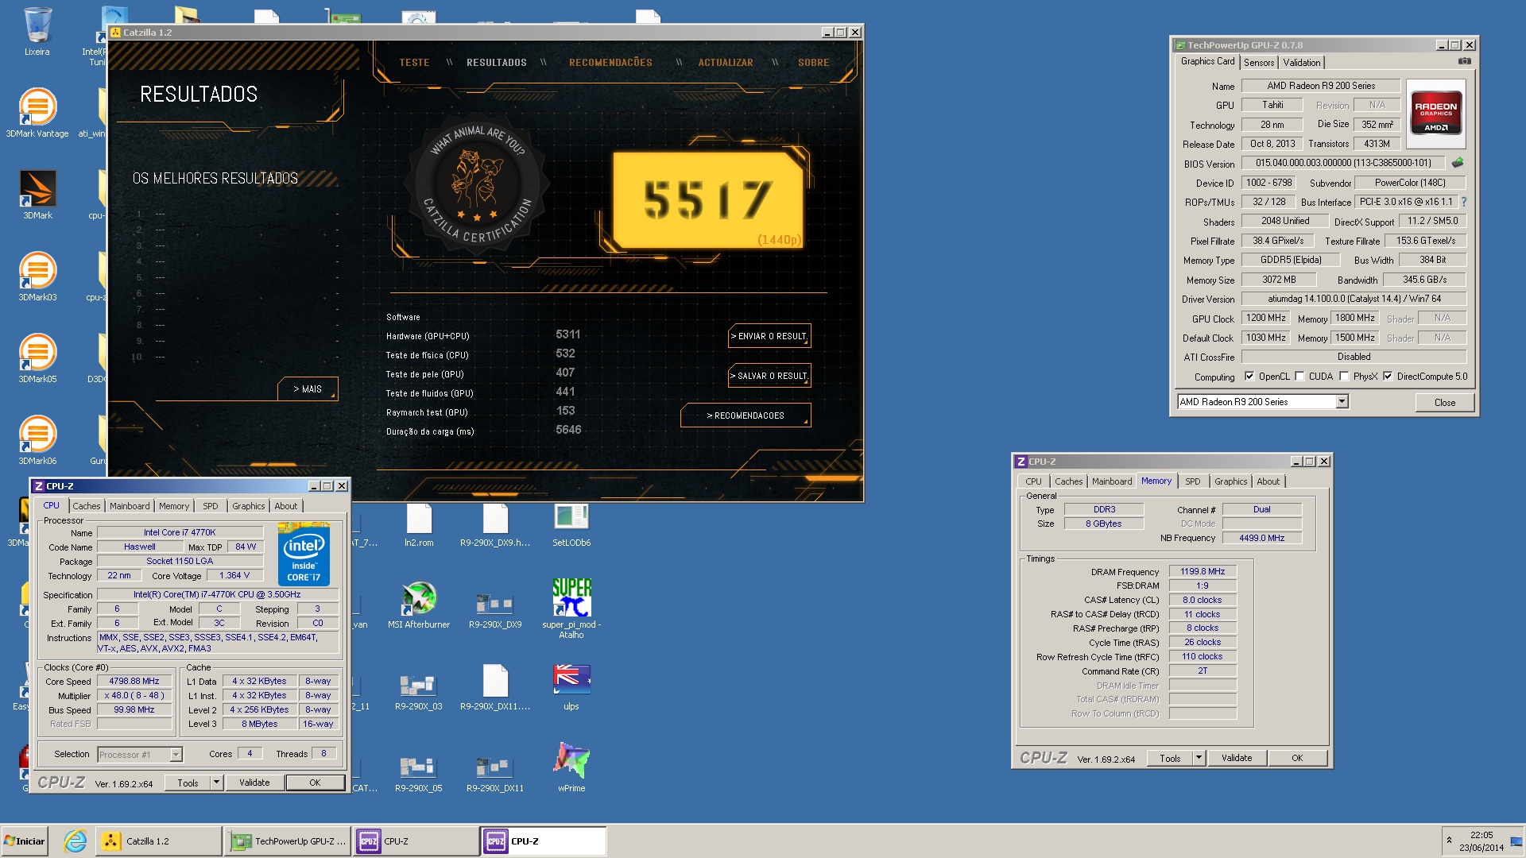The height and width of the screenshot is (858, 1526).
Task: Switch to TechPowerUp GPU-Z taskbar button
Action: 288,841
